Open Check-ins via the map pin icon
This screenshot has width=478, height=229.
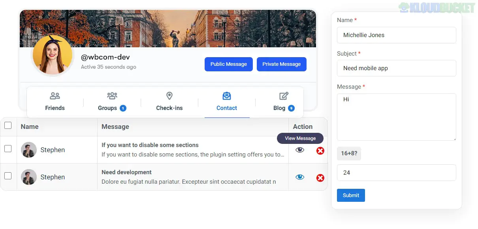(x=169, y=95)
